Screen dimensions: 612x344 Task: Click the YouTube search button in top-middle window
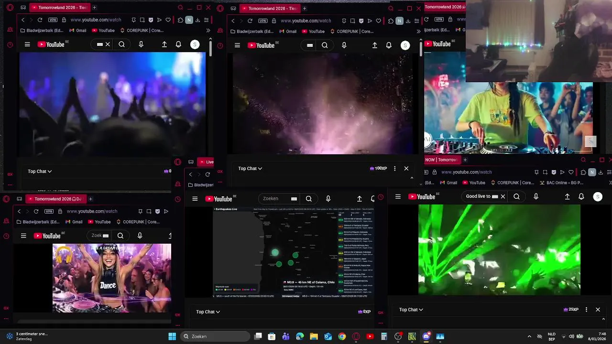[325, 45]
